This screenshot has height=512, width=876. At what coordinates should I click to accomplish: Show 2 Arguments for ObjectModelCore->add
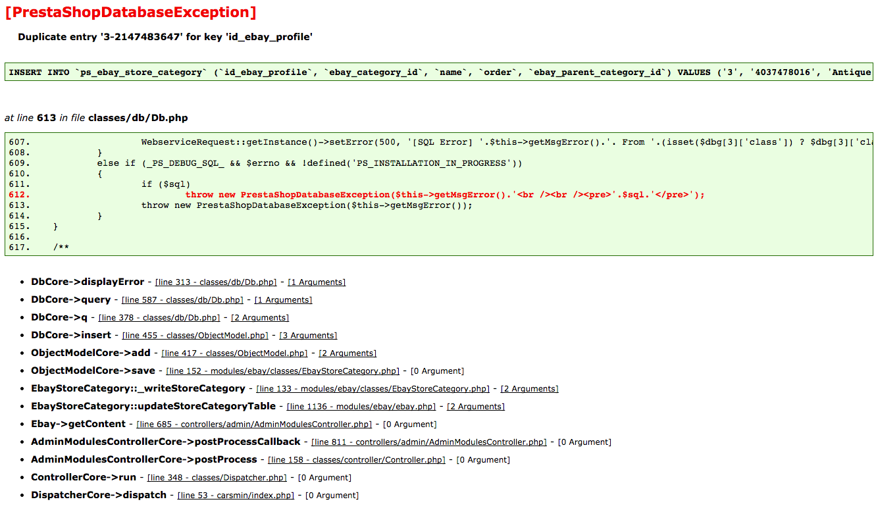click(x=348, y=353)
